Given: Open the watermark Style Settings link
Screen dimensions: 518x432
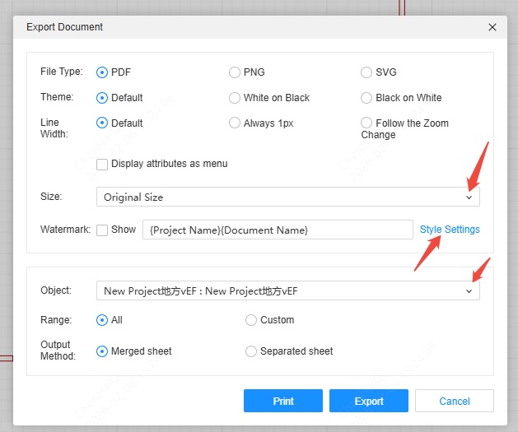Looking at the screenshot, I should pos(450,230).
